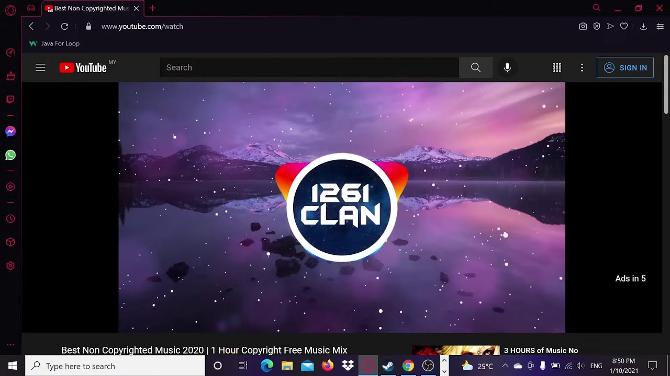Open Windows Start menu
Screen dimensions: 670x376
tap(13, 366)
